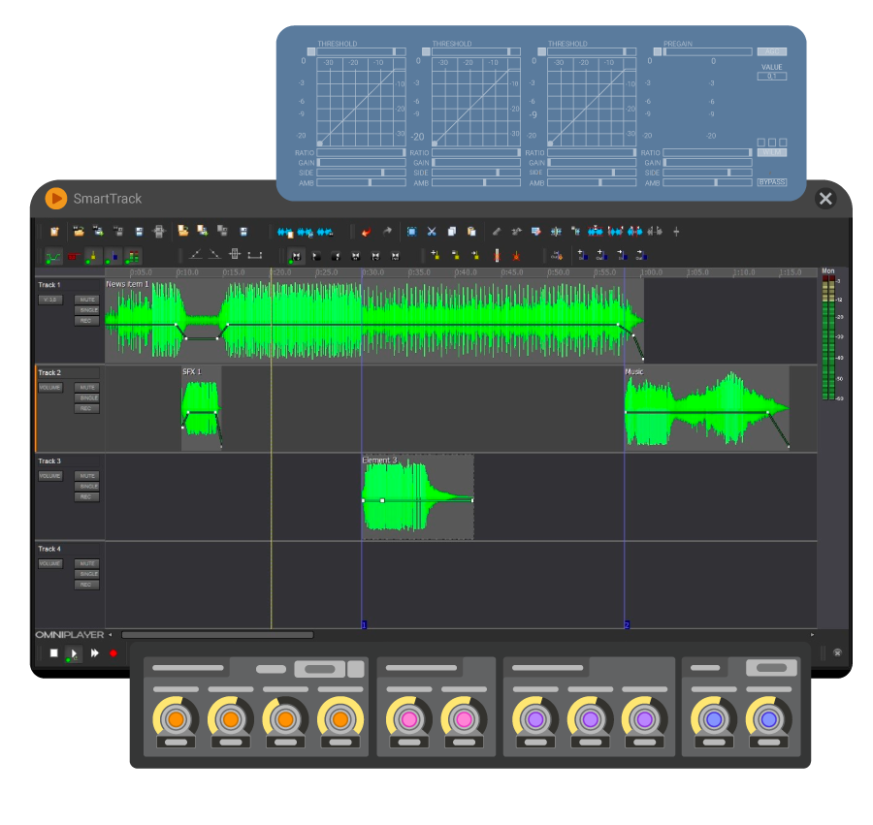The height and width of the screenshot is (825, 873).
Task: Click the go-to Out point arrow icon
Action: pos(641,255)
